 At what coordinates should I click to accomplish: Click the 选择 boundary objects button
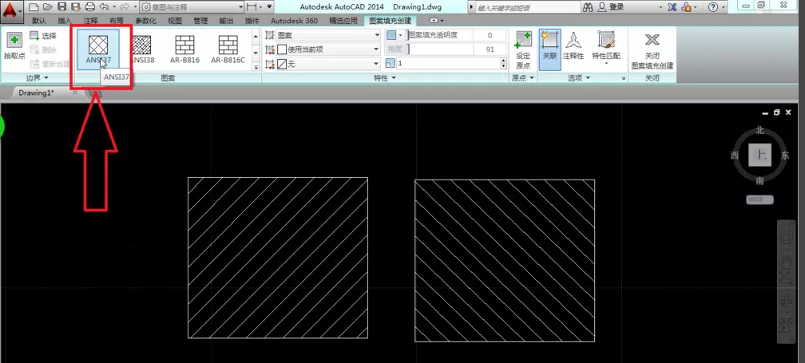tap(44, 36)
